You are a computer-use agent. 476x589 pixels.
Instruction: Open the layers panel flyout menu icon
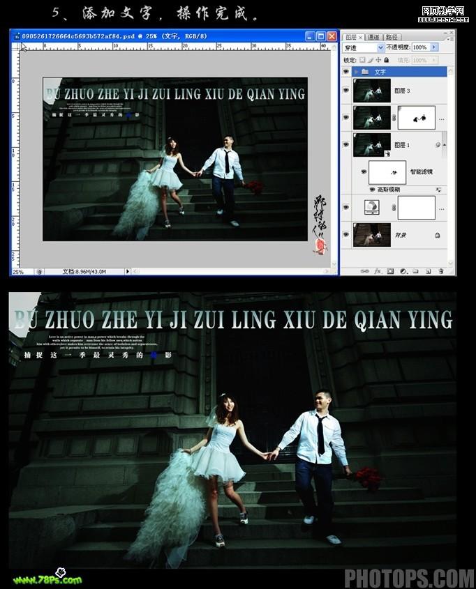450,38
